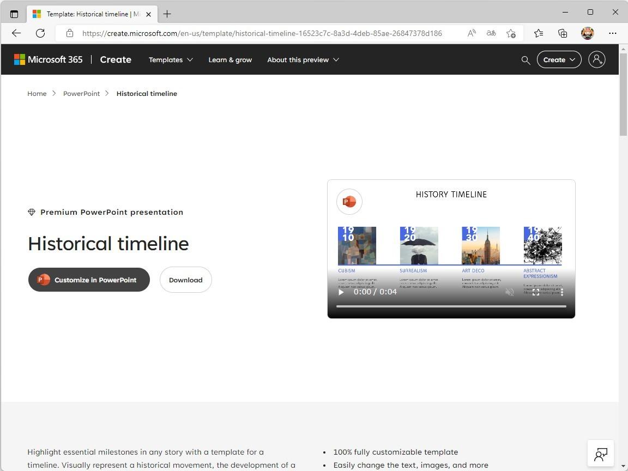Click the video 0:00 / 0:04 time
The image size is (628, 471).
(375, 292)
